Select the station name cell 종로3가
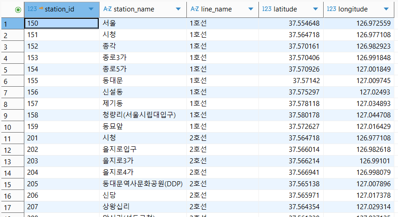This screenshot has height=217, width=398. coord(143,58)
